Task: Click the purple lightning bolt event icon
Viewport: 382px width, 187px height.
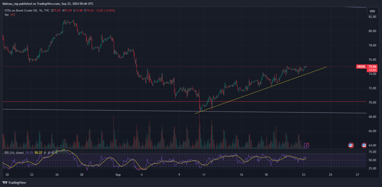Action: tap(307, 146)
